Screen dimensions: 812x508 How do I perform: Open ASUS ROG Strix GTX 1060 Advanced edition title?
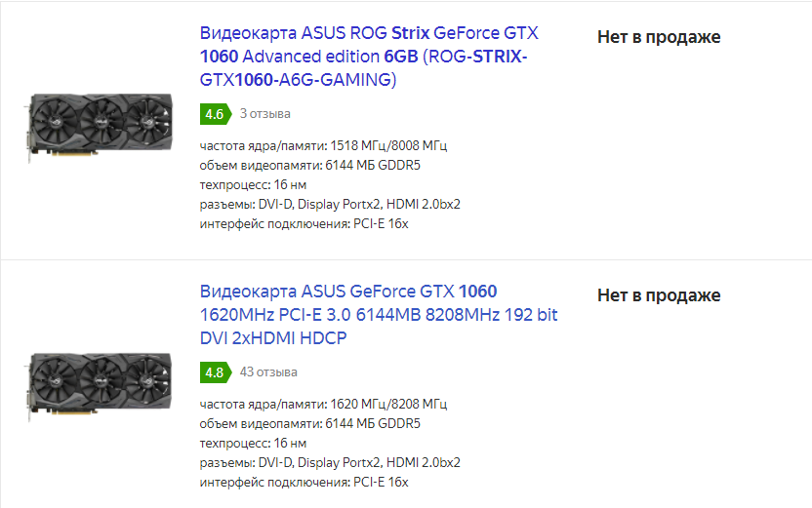point(369,57)
